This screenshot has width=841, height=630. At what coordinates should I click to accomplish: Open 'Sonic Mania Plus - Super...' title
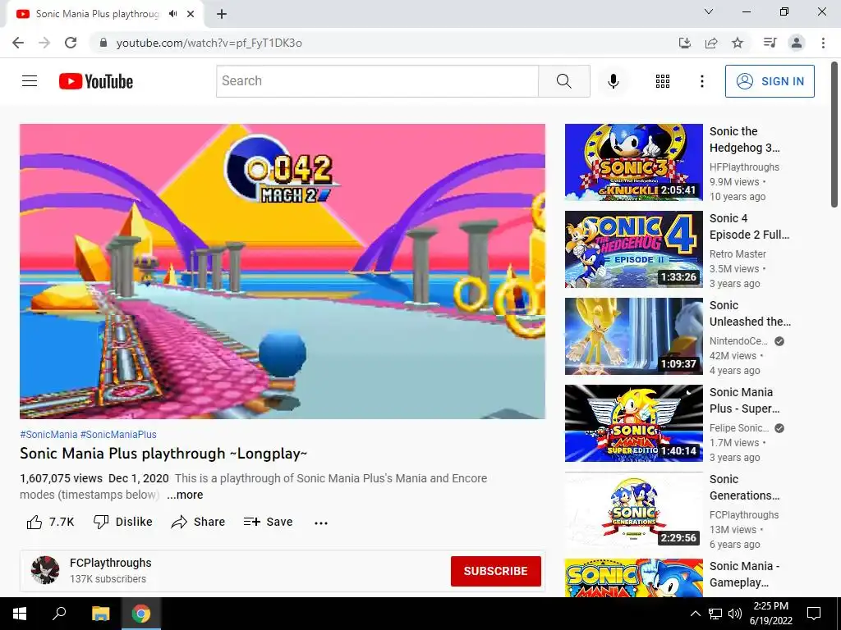pyautogui.click(x=744, y=400)
